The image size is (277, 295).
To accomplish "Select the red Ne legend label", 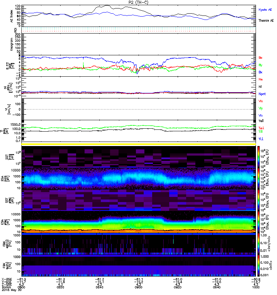I will 261,79.
